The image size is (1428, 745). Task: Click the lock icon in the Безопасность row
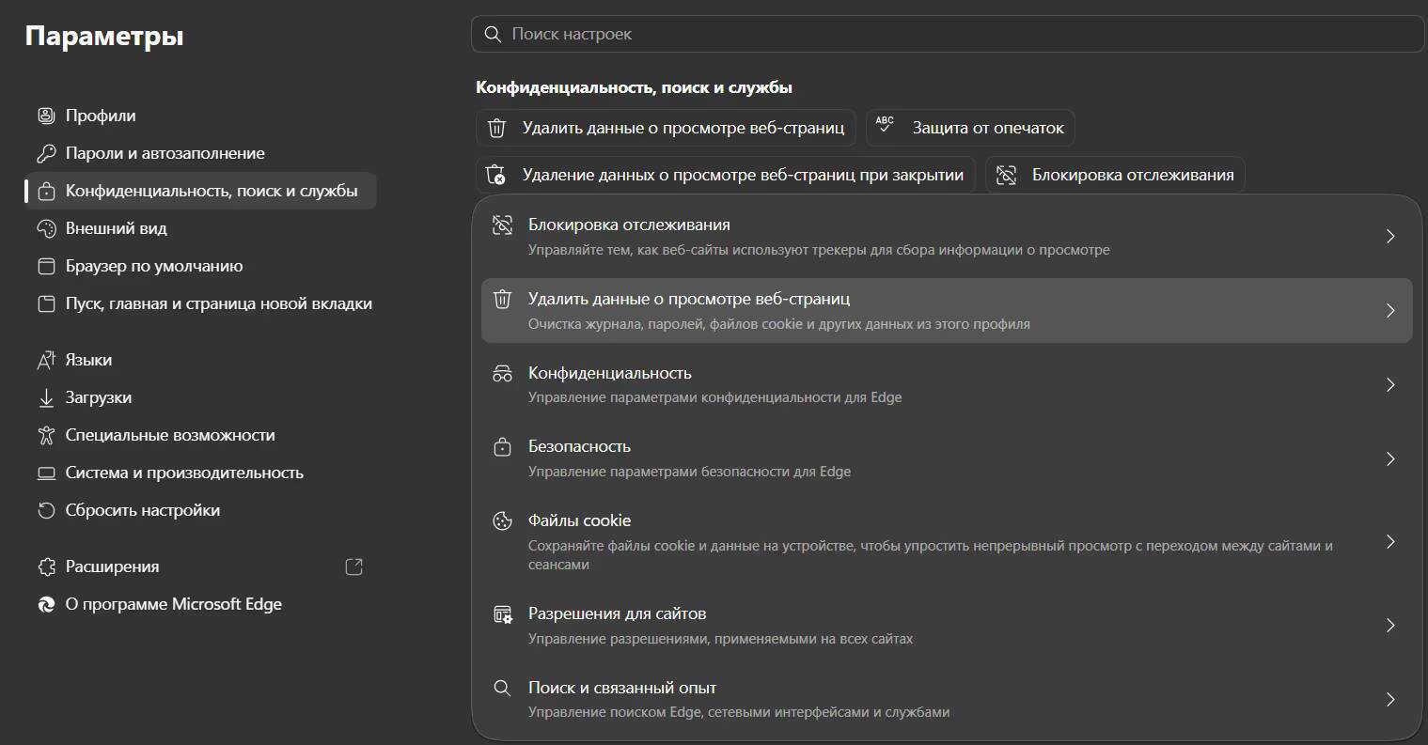(502, 447)
